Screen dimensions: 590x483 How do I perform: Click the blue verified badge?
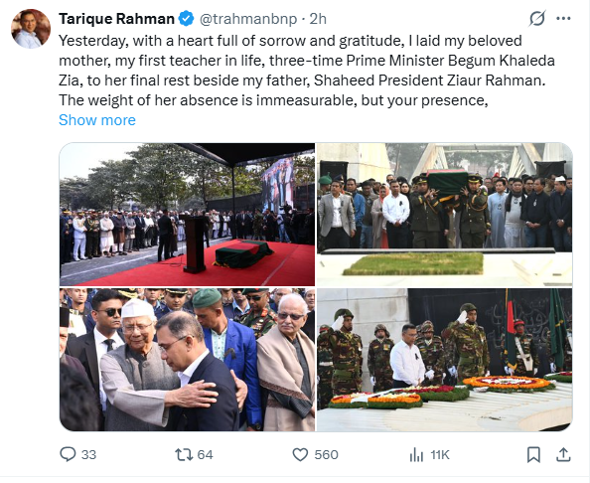tap(186, 19)
